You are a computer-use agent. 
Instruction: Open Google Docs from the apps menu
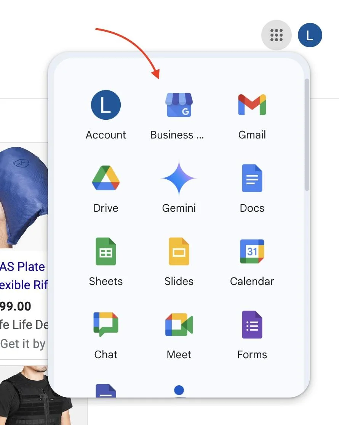(252, 188)
